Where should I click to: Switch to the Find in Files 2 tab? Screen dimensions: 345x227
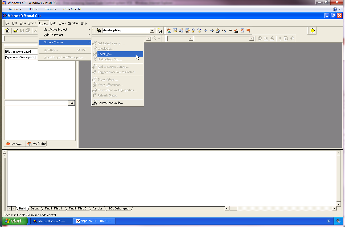point(77,208)
